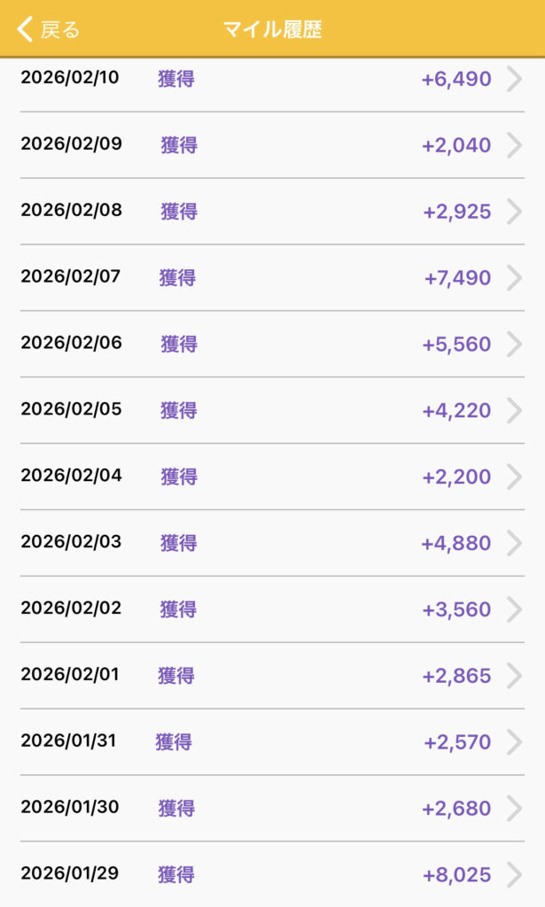Tap the arrow on the 2026/02/02 row

(x=514, y=609)
